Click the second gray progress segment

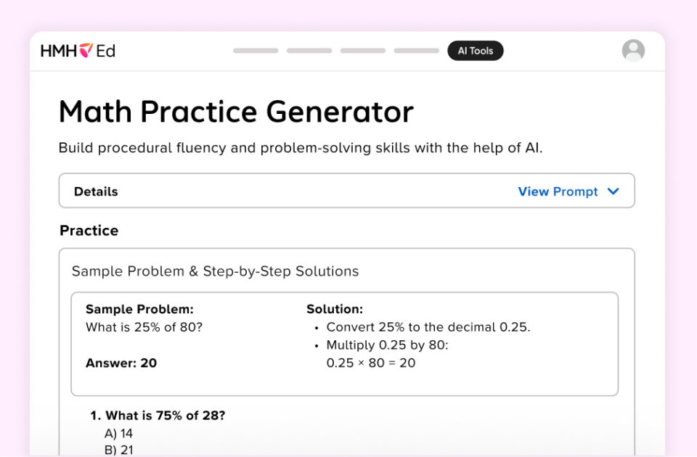coord(309,51)
